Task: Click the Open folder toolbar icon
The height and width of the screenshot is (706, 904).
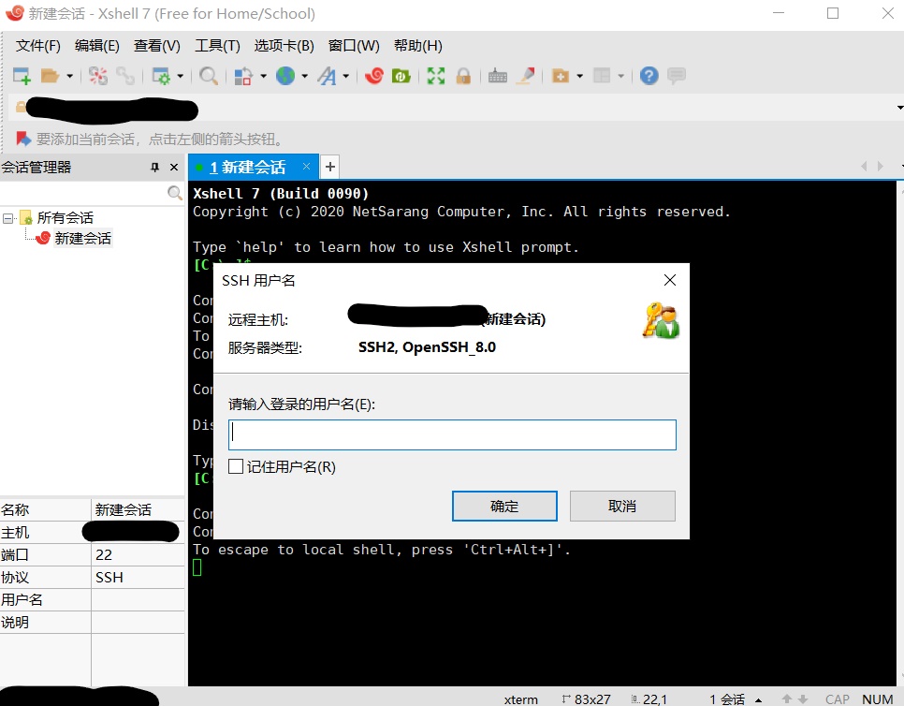Action: (51, 76)
